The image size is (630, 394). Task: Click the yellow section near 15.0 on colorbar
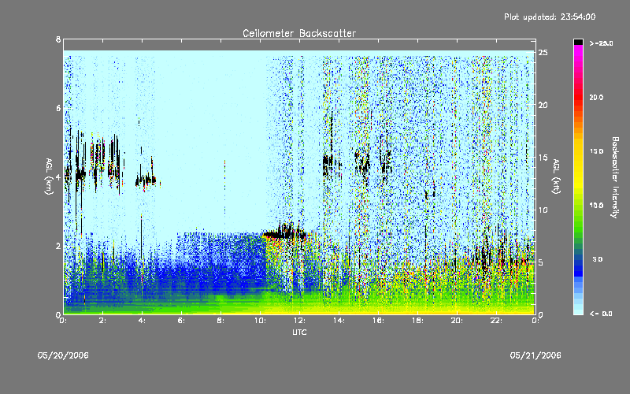[x=578, y=151]
